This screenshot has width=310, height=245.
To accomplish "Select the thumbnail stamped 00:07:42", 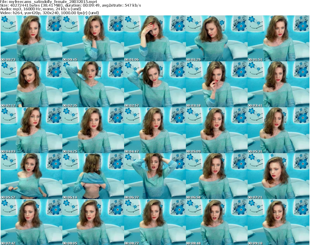I will (x=31, y=222).
